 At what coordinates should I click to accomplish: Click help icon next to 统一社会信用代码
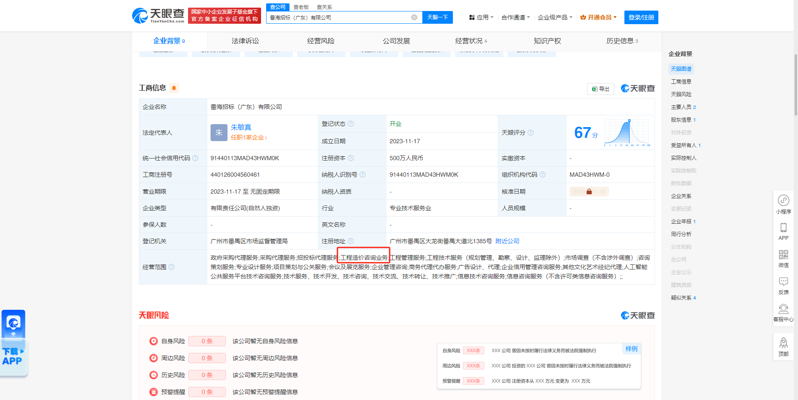pos(195,158)
